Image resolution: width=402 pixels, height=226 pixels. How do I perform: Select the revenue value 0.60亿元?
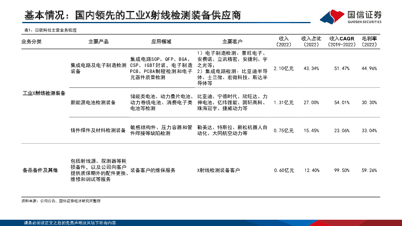(284, 170)
